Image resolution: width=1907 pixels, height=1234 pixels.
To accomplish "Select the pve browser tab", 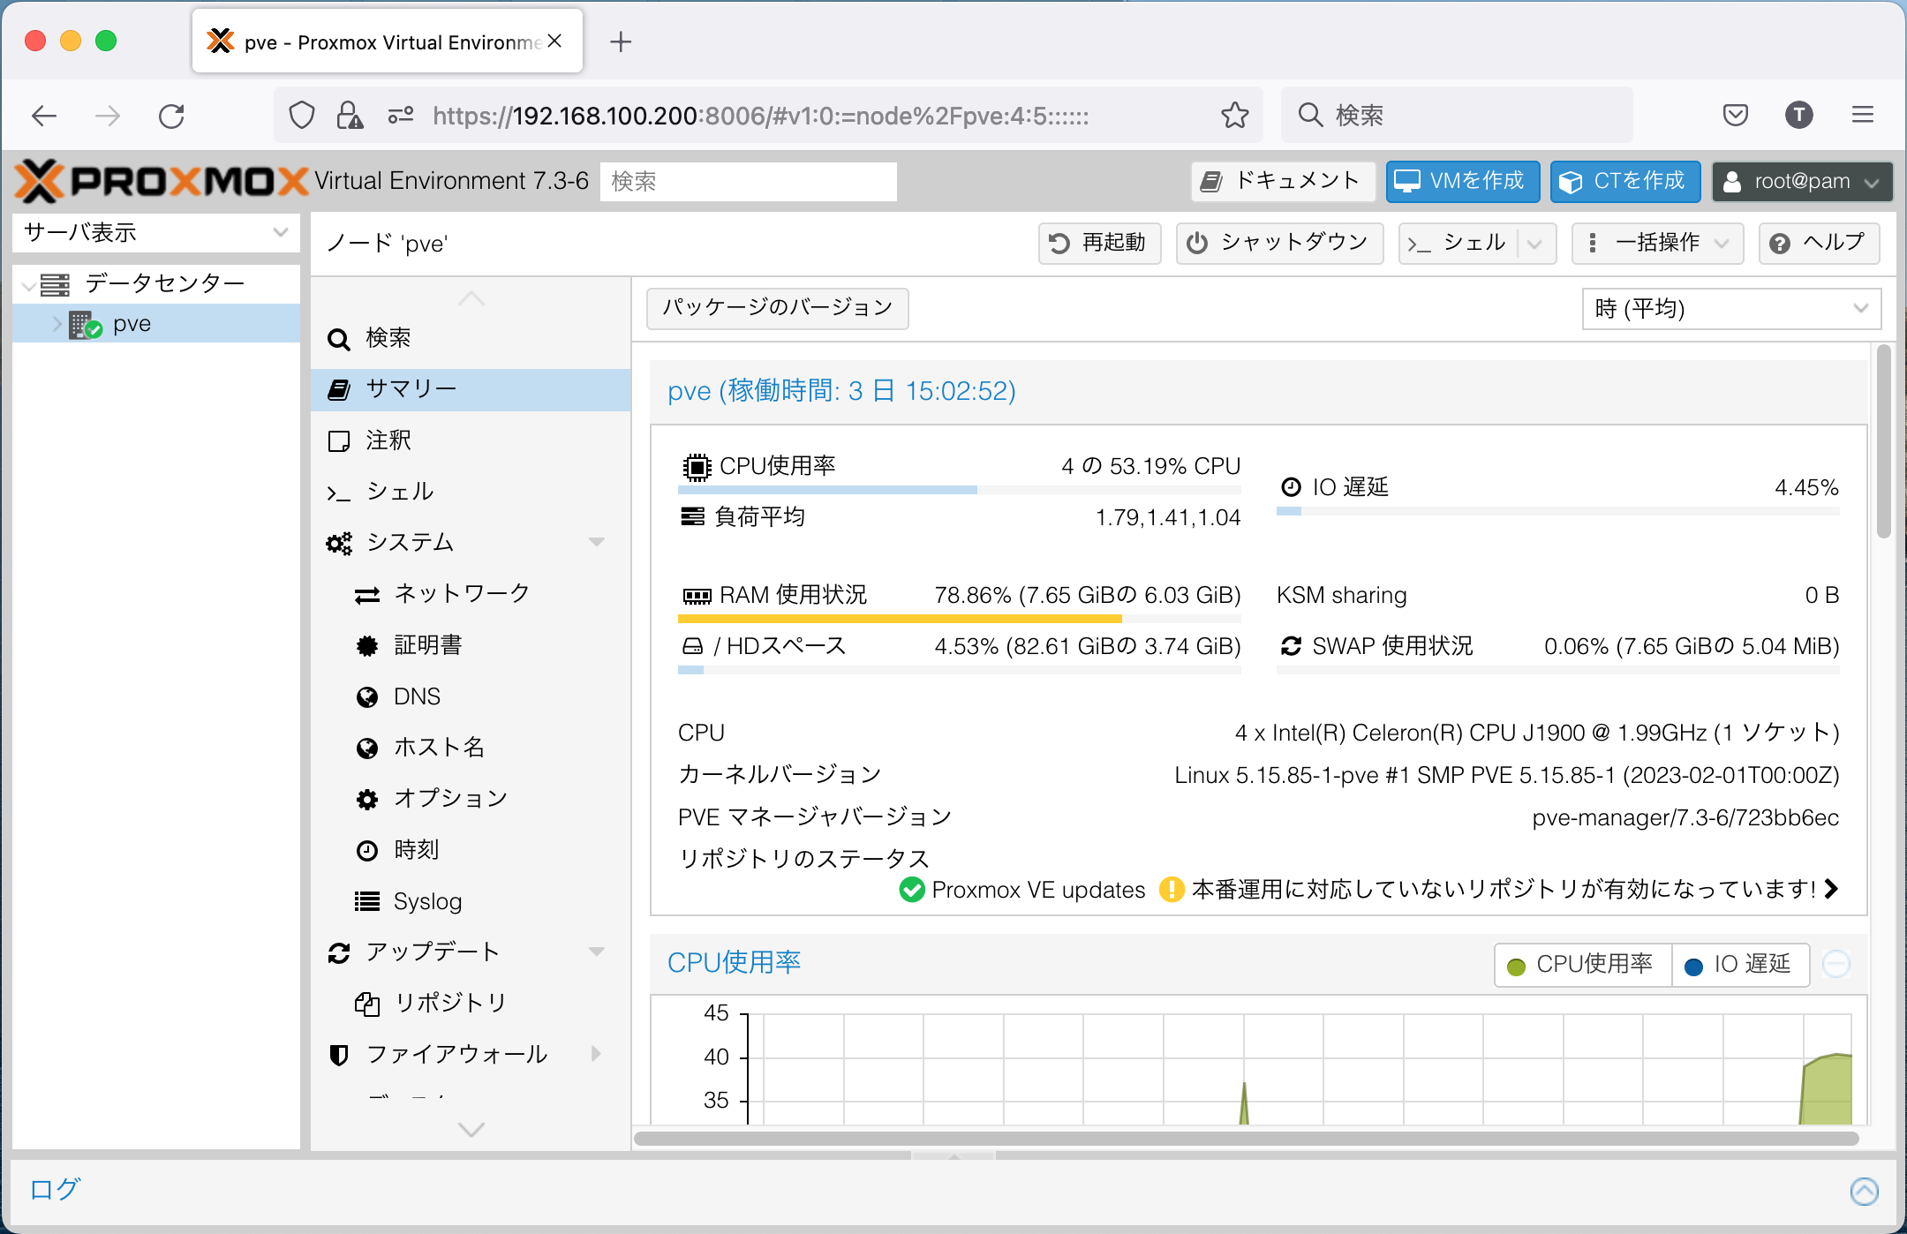I will click(388, 41).
